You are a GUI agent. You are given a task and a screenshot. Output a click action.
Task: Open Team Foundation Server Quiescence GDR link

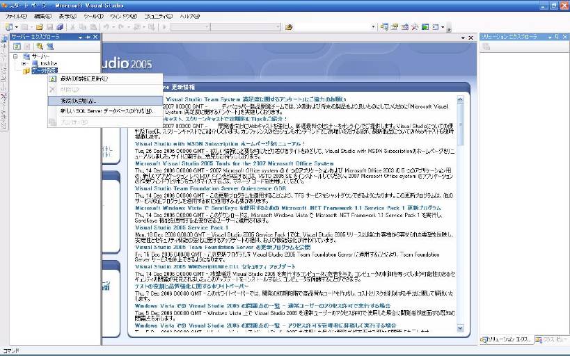coord(210,188)
